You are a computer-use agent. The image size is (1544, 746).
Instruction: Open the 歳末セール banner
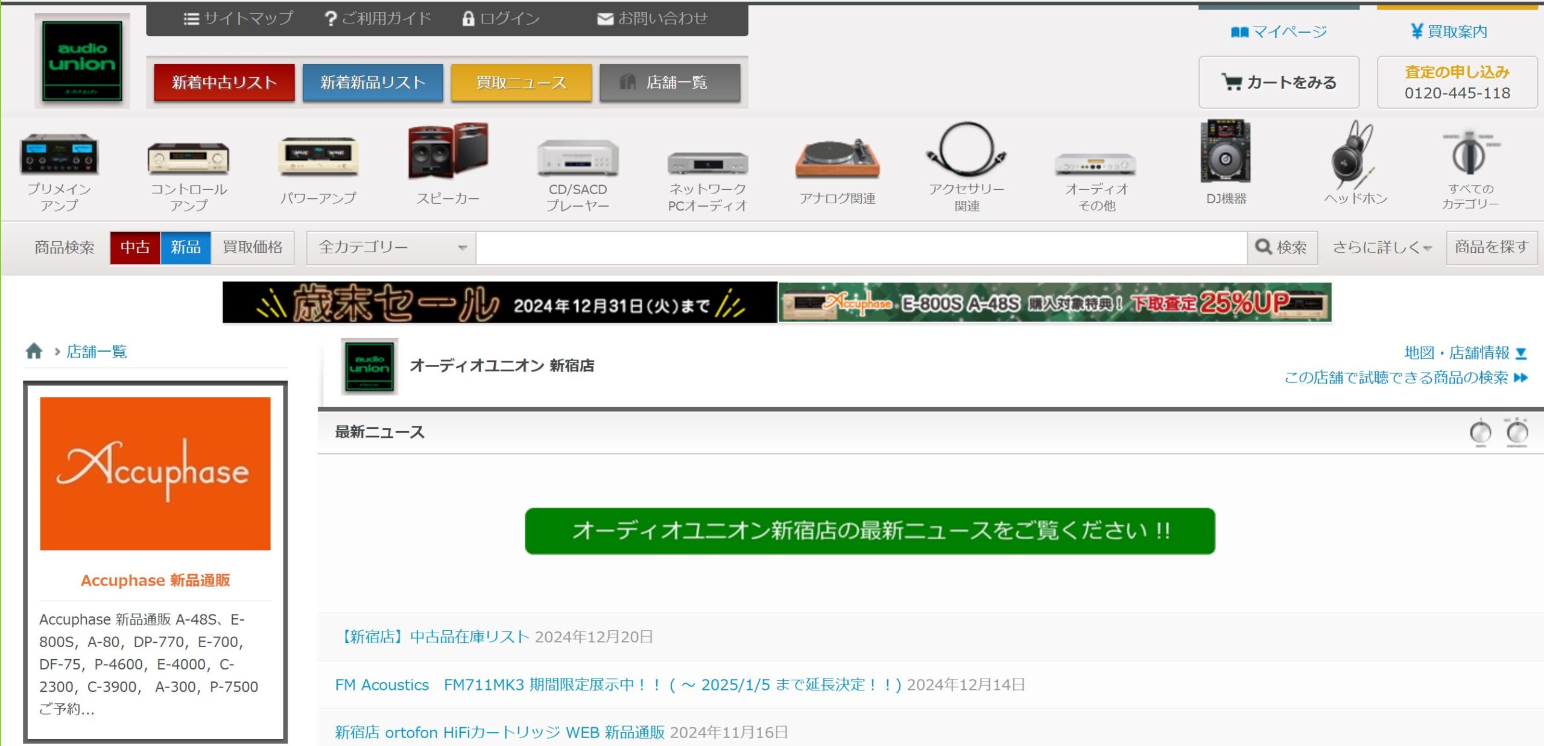pyautogui.click(x=500, y=303)
